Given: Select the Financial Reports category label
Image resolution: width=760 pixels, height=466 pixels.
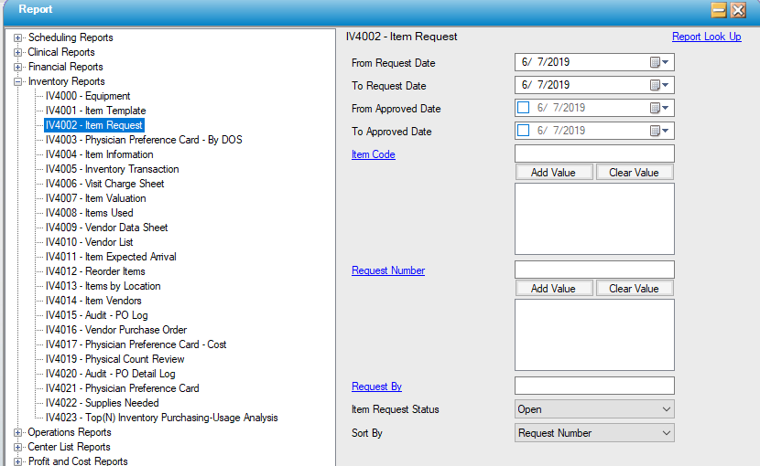Looking at the screenshot, I should click(65, 67).
